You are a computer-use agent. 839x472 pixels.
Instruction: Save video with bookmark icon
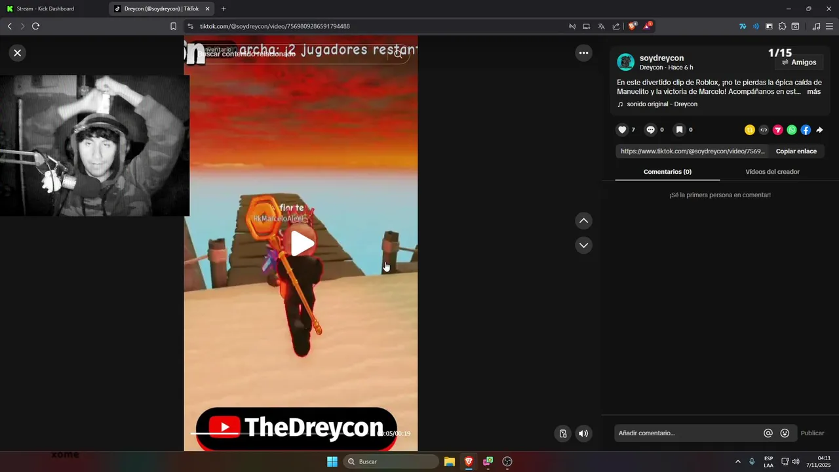(679, 130)
